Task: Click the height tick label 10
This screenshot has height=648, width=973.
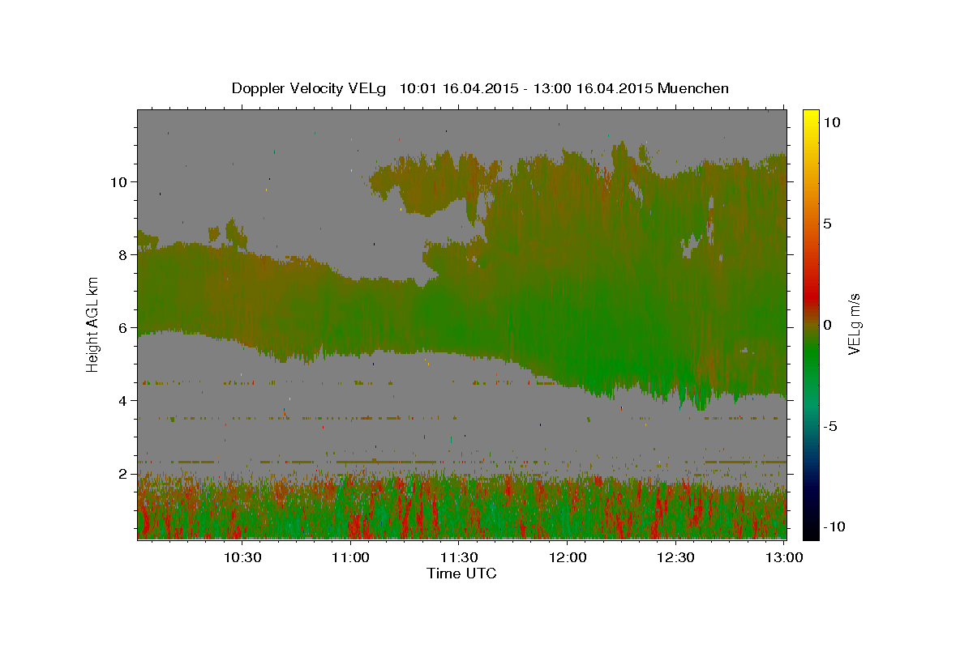Action: [119, 182]
